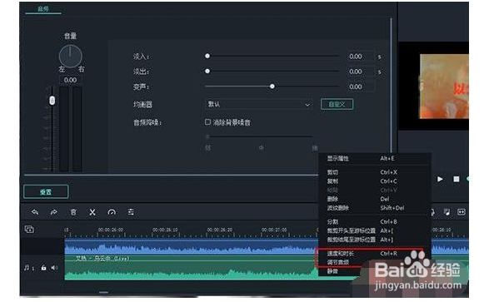Stop the preview playback
Viewport: 489px width, 302px height.
[x=457, y=179]
